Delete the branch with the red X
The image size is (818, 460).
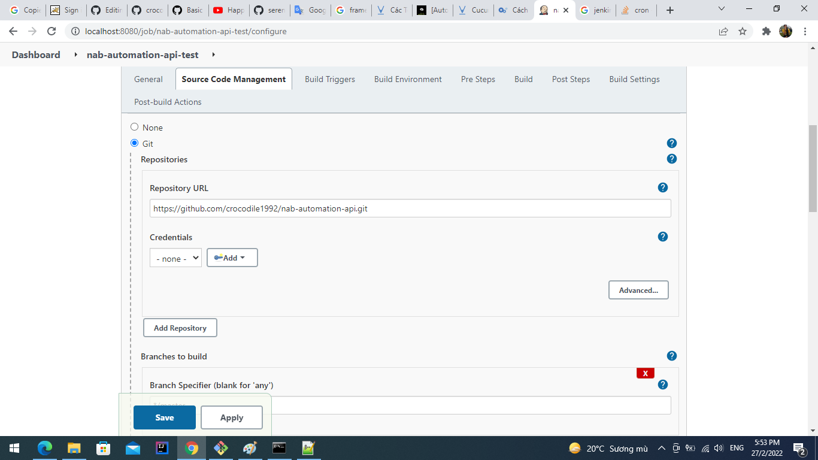[x=646, y=373]
